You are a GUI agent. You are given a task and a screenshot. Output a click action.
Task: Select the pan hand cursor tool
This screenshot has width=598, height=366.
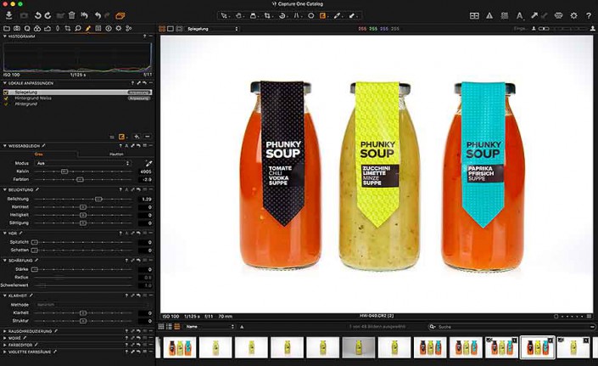238,15
